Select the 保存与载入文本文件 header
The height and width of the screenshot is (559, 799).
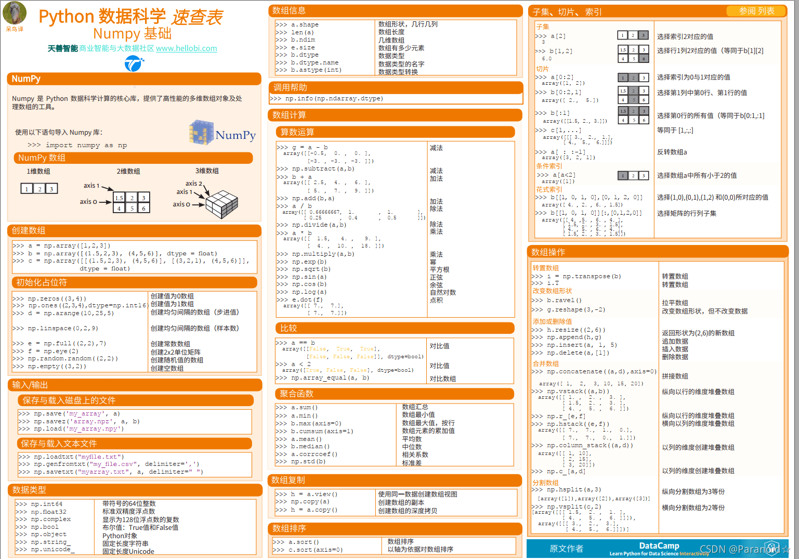coord(135,444)
